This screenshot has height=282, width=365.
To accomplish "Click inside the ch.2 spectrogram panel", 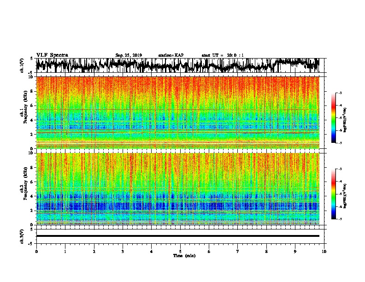I will pos(178,189).
